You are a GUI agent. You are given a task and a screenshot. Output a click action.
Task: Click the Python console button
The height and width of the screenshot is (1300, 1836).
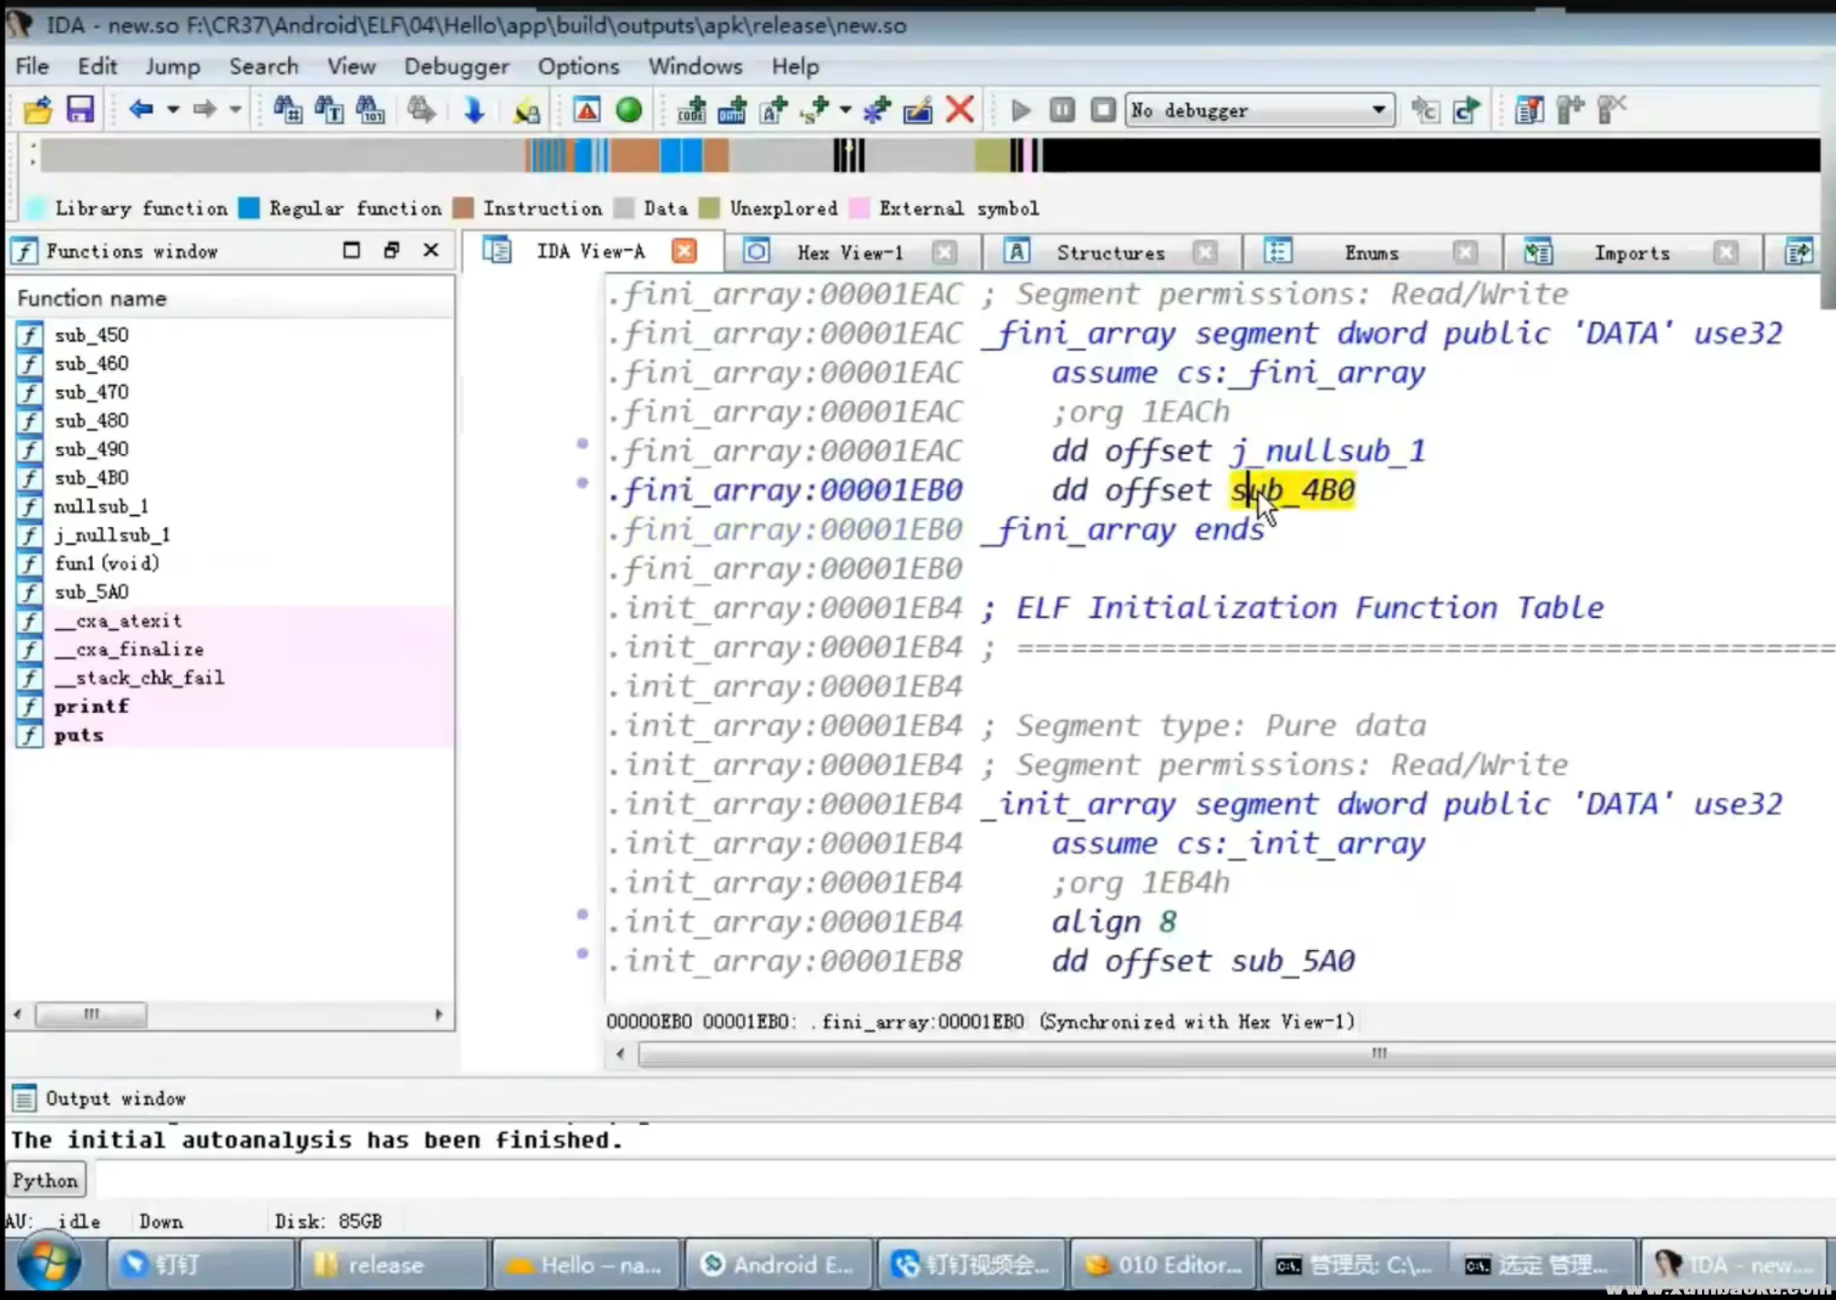click(46, 1181)
